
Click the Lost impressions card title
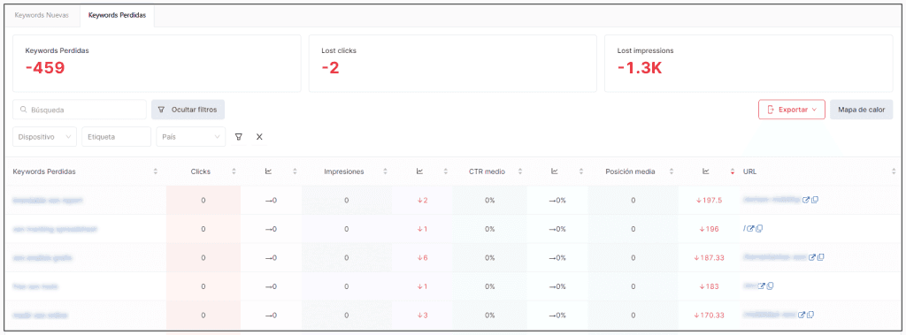pyautogui.click(x=645, y=51)
